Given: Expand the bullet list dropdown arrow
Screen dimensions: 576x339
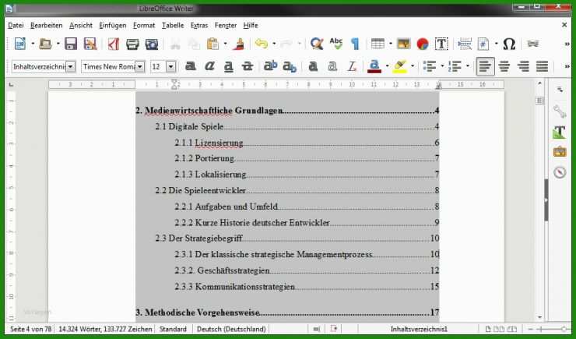Looking at the screenshot, I should (x=442, y=66).
